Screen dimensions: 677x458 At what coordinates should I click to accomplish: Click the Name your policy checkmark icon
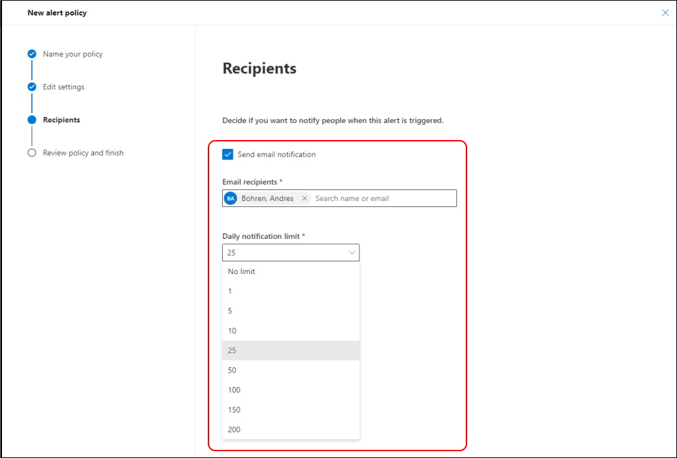click(x=32, y=54)
